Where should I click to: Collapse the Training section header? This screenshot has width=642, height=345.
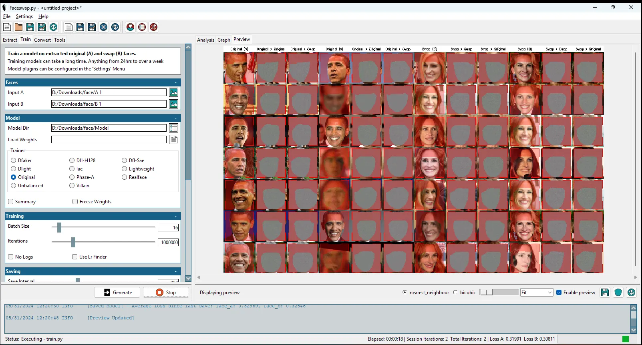pyautogui.click(x=175, y=216)
